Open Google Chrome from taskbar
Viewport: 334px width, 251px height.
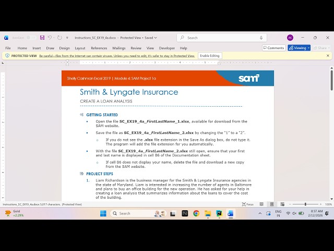coord(196,213)
